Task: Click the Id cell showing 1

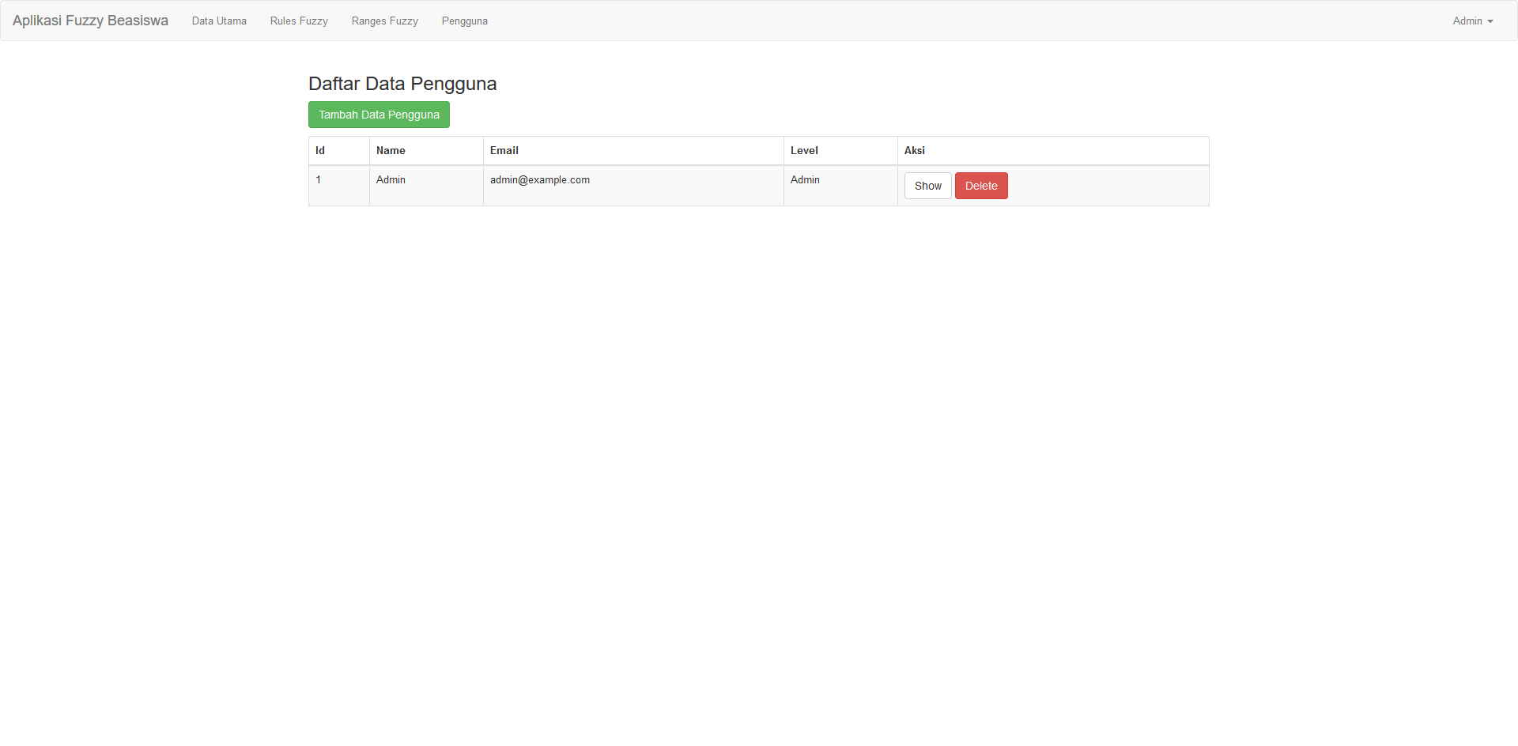Action: click(339, 186)
